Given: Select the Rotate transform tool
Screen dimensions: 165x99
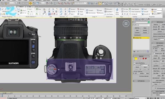Looking at the screenshot, I should pos(34,3).
